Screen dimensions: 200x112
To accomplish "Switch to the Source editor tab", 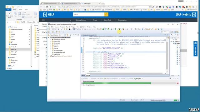I will [88, 75].
